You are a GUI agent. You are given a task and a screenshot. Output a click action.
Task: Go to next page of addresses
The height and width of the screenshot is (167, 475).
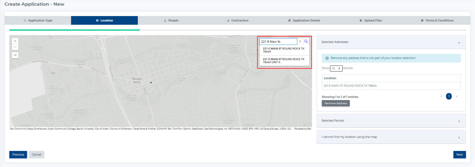click(456, 97)
